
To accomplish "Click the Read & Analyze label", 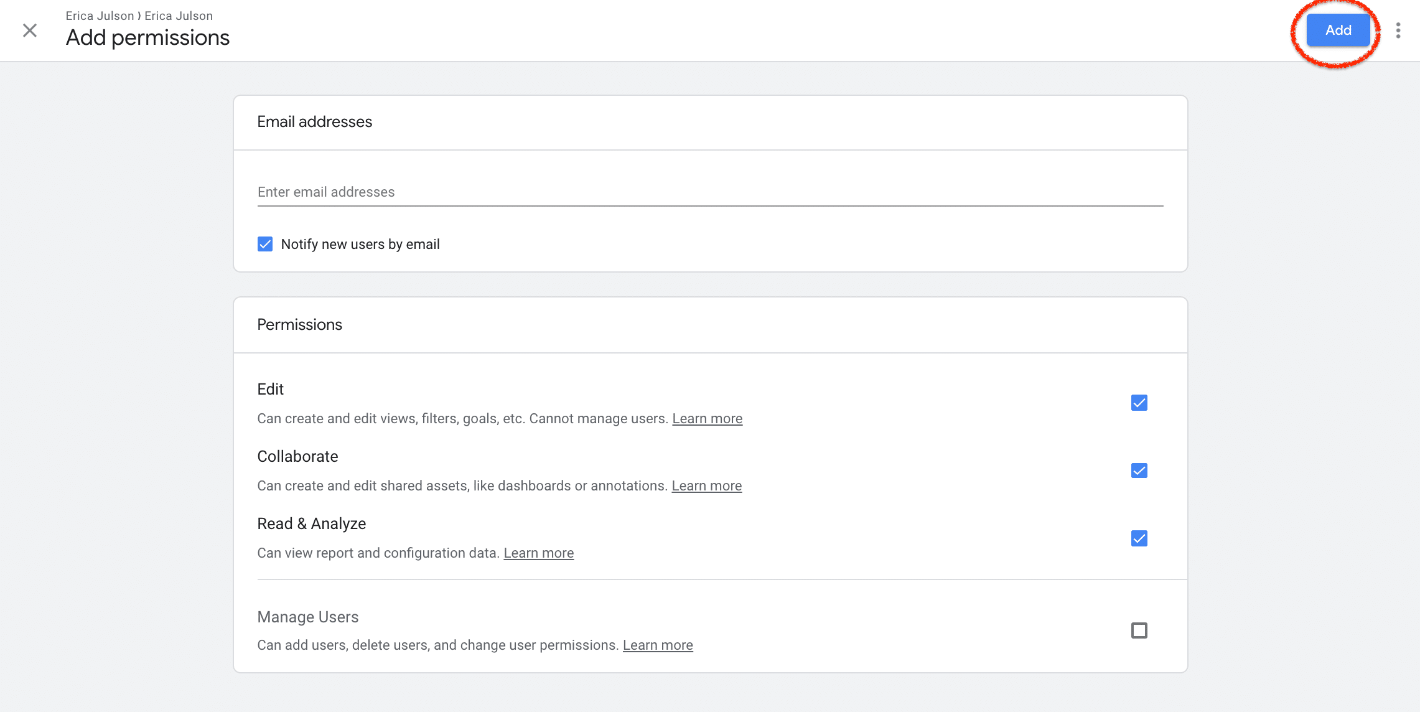I will point(312,523).
